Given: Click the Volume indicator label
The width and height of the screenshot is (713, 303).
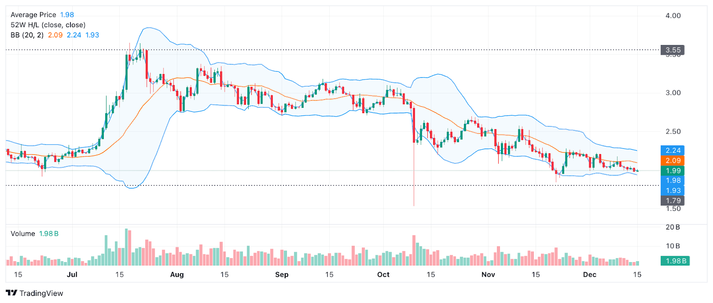Looking at the screenshot, I should coord(23,234).
